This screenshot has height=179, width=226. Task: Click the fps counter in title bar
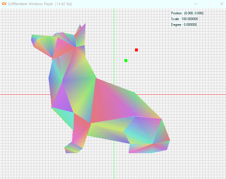click(64, 4)
